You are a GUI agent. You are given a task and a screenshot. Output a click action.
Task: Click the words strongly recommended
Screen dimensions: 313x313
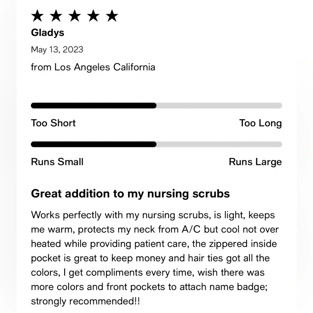point(85,301)
